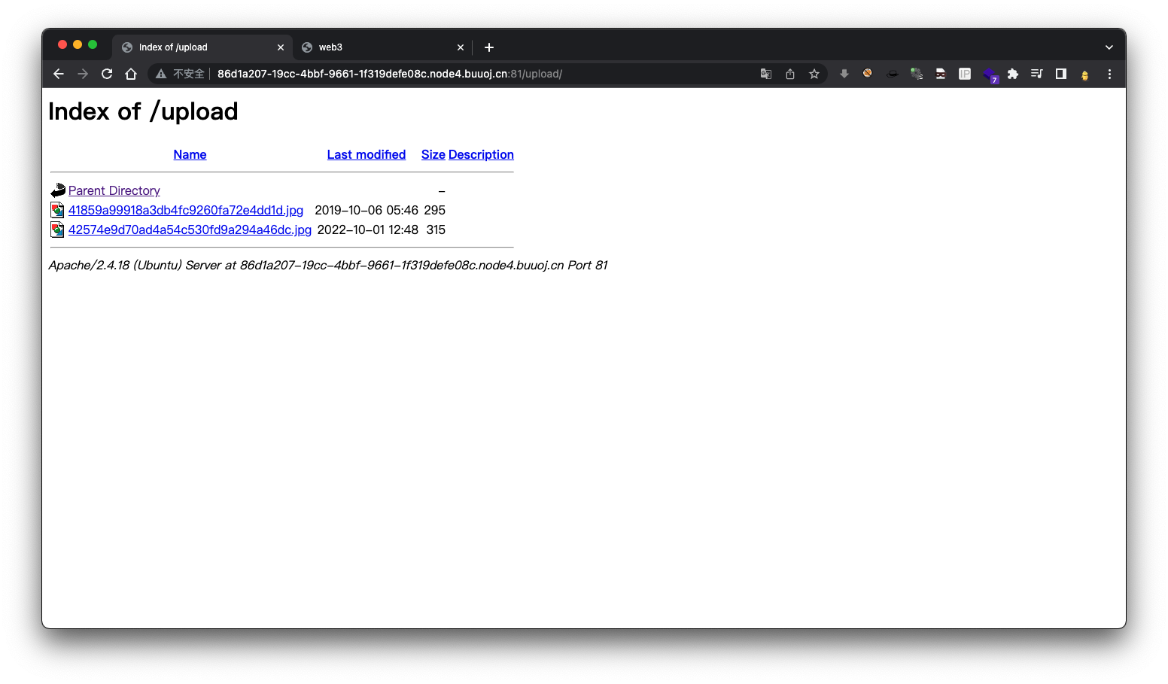Close the web3 tab
Screen dimensions: 1168x684
pos(461,47)
